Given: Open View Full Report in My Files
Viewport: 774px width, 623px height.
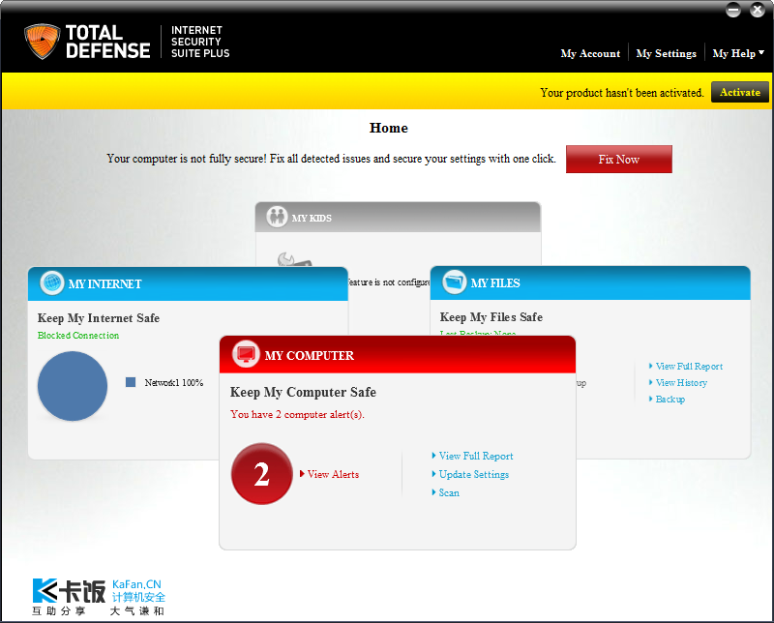Looking at the screenshot, I should point(686,367).
